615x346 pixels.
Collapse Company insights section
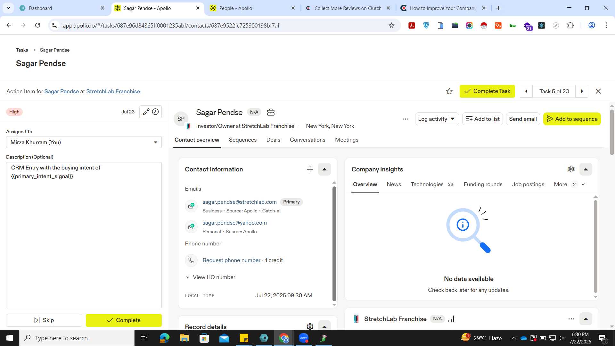click(586, 169)
